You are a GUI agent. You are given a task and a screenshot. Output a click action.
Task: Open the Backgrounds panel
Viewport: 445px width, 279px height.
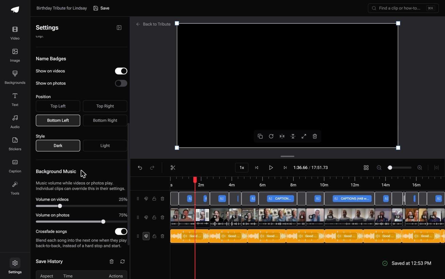coord(15,78)
